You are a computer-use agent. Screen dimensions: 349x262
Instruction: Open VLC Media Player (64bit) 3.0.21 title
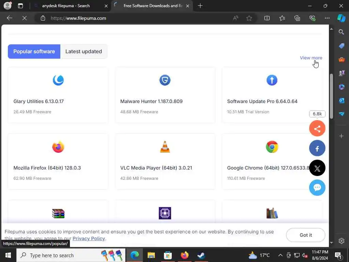coord(156,168)
